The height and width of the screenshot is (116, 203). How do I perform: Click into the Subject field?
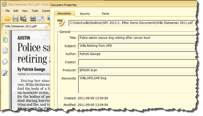click(137, 46)
